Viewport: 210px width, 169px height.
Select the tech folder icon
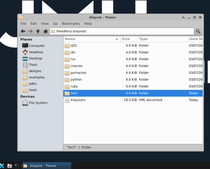[x=67, y=93]
